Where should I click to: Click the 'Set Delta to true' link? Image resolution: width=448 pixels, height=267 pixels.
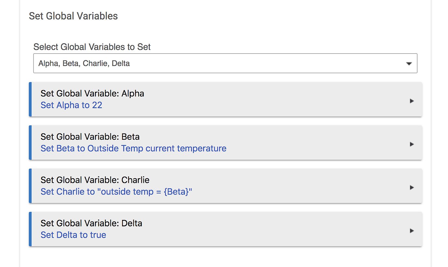73,235
